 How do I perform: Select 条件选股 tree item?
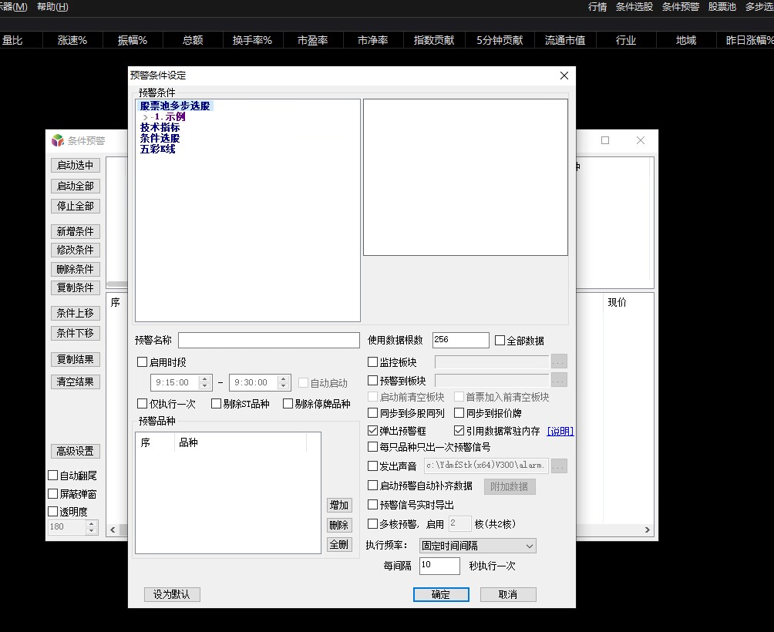coord(160,138)
